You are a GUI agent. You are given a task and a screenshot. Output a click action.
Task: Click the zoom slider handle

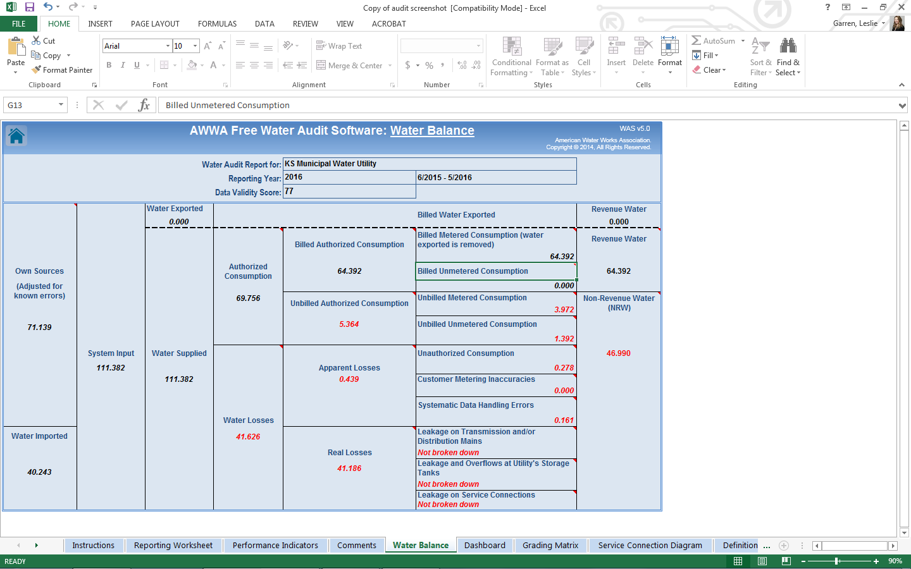[837, 561]
